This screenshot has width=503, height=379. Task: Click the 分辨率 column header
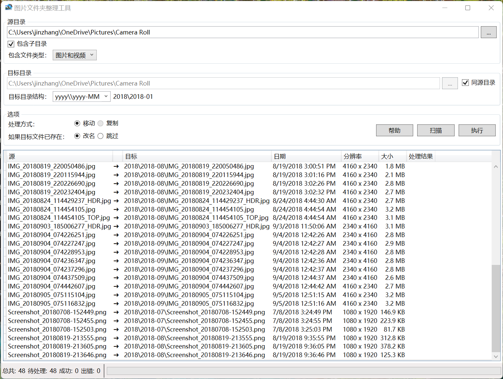pos(360,156)
